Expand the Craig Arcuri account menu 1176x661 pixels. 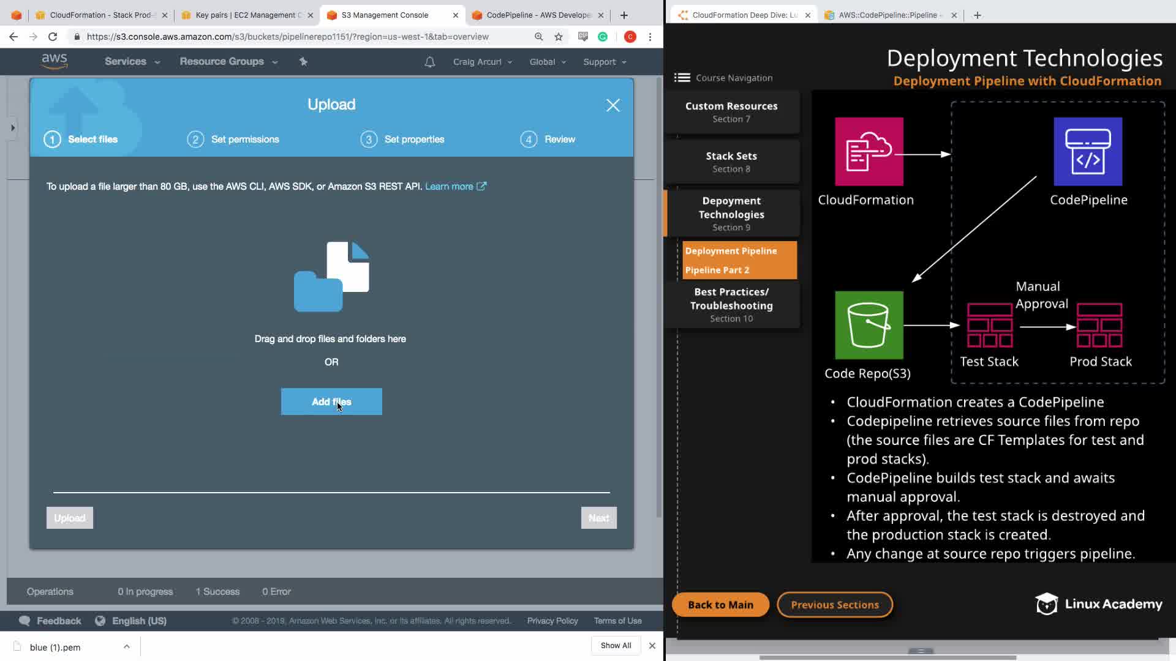[x=482, y=62]
